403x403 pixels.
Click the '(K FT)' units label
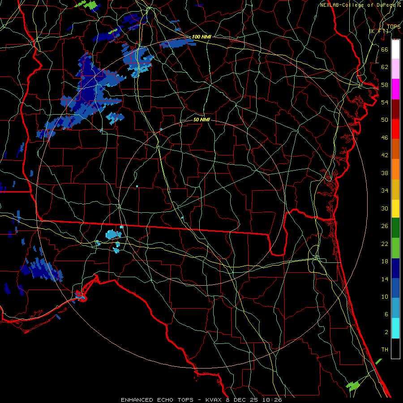tap(379, 31)
